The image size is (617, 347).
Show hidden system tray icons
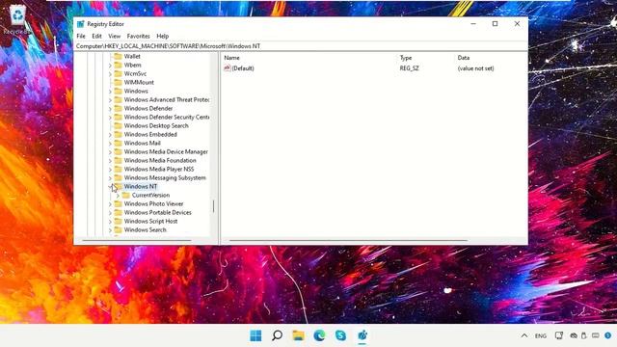[524, 335]
